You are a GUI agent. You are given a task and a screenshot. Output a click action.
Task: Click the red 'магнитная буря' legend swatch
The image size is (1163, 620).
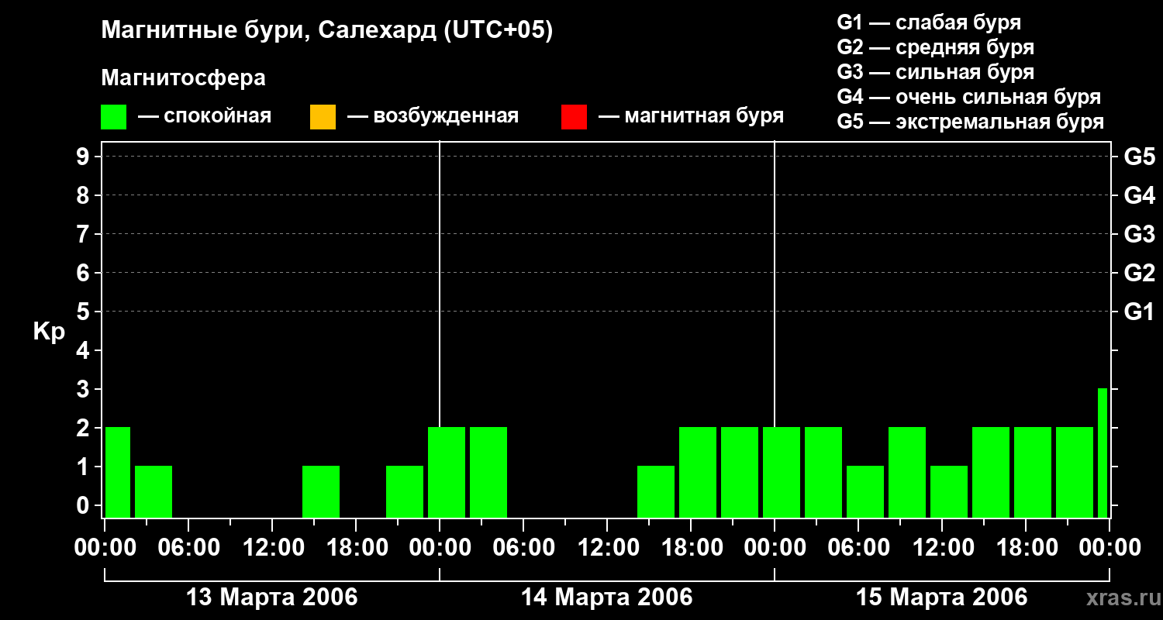pos(574,117)
